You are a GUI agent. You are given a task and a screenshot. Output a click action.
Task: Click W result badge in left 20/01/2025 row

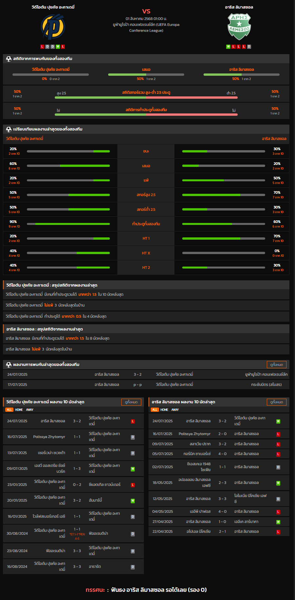pyautogui.click(x=133, y=501)
